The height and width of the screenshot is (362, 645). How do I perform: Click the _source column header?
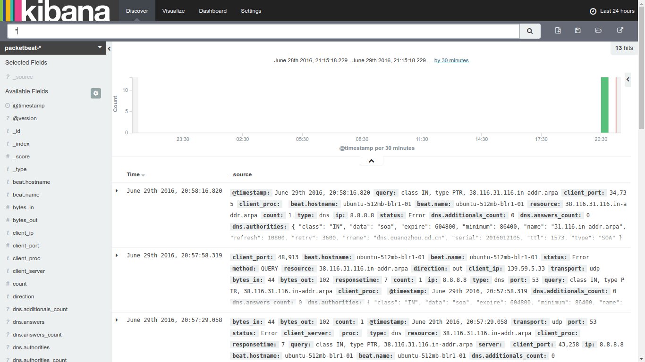pyautogui.click(x=241, y=174)
